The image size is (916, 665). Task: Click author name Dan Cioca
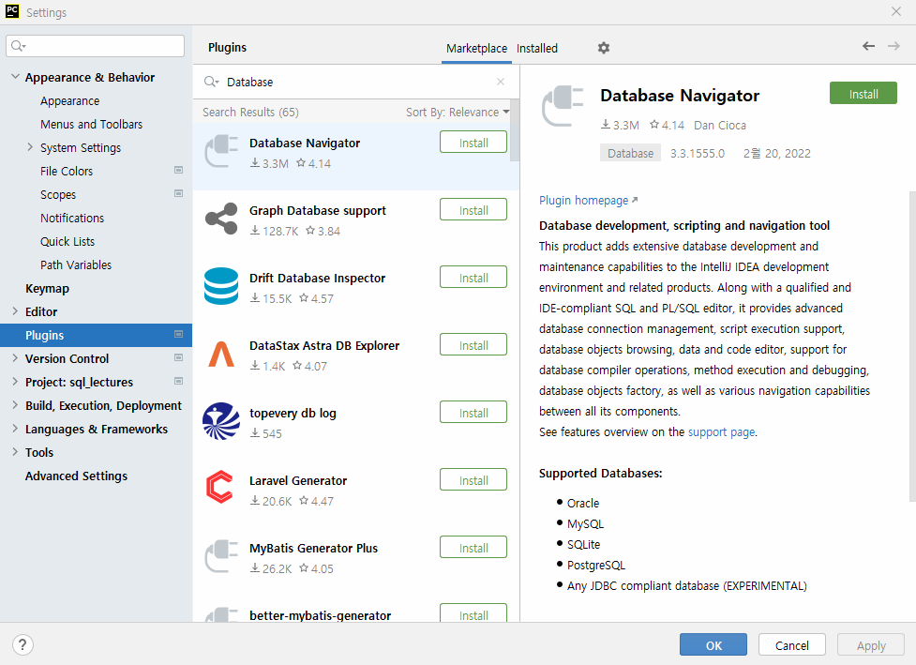(x=720, y=125)
